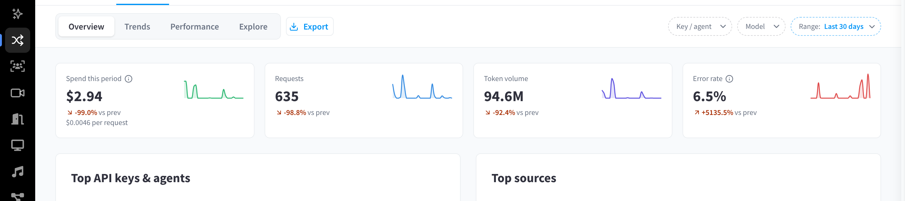This screenshot has width=905, height=201.
Task: Show info for Spend this period
Action: (129, 79)
